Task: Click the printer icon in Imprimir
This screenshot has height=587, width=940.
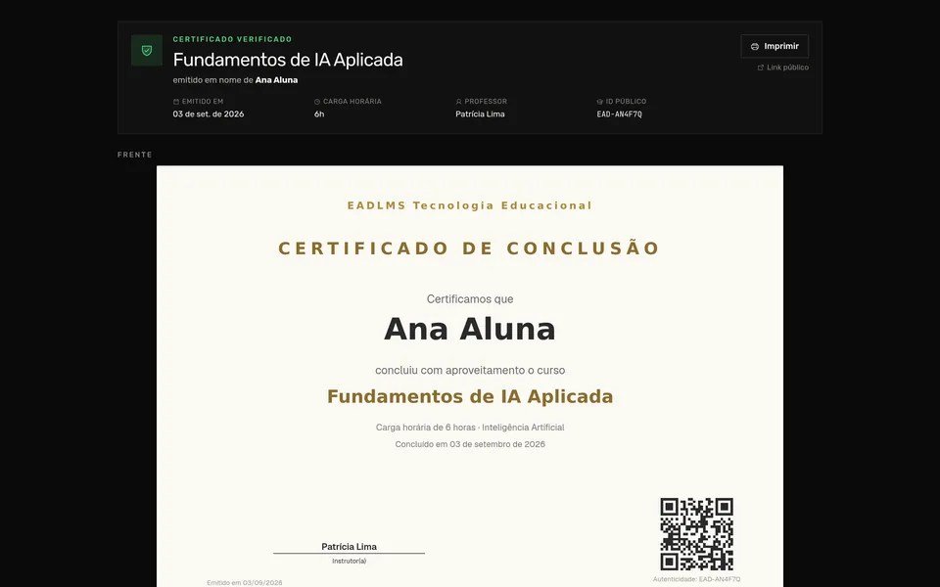Action: tap(755, 46)
